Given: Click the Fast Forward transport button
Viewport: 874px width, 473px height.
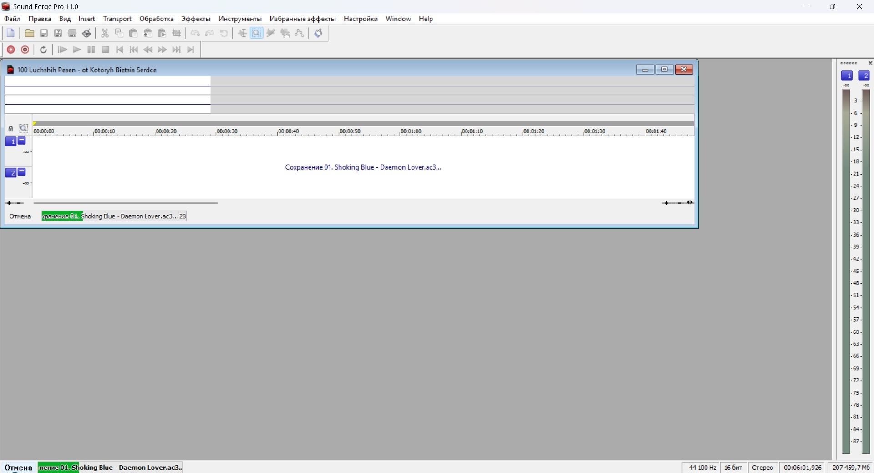Looking at the screenshot, I should coord(163,50).
